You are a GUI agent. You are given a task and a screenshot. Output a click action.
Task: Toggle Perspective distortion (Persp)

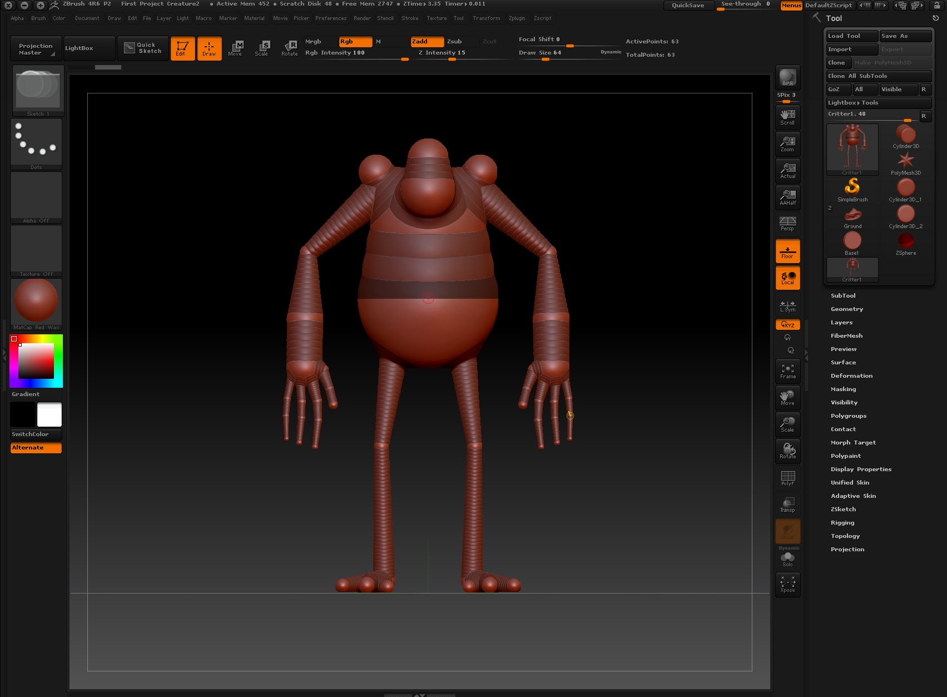[x=787, y=224]
